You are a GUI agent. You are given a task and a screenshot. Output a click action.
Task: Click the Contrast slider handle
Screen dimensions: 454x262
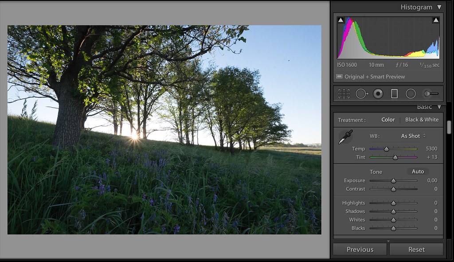click(394, 189)
